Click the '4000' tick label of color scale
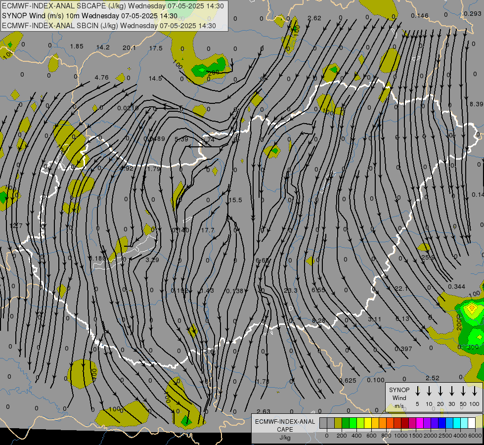The width and height of the screenshot is (484, 445). pyautogui.click(x=460, y=436)
